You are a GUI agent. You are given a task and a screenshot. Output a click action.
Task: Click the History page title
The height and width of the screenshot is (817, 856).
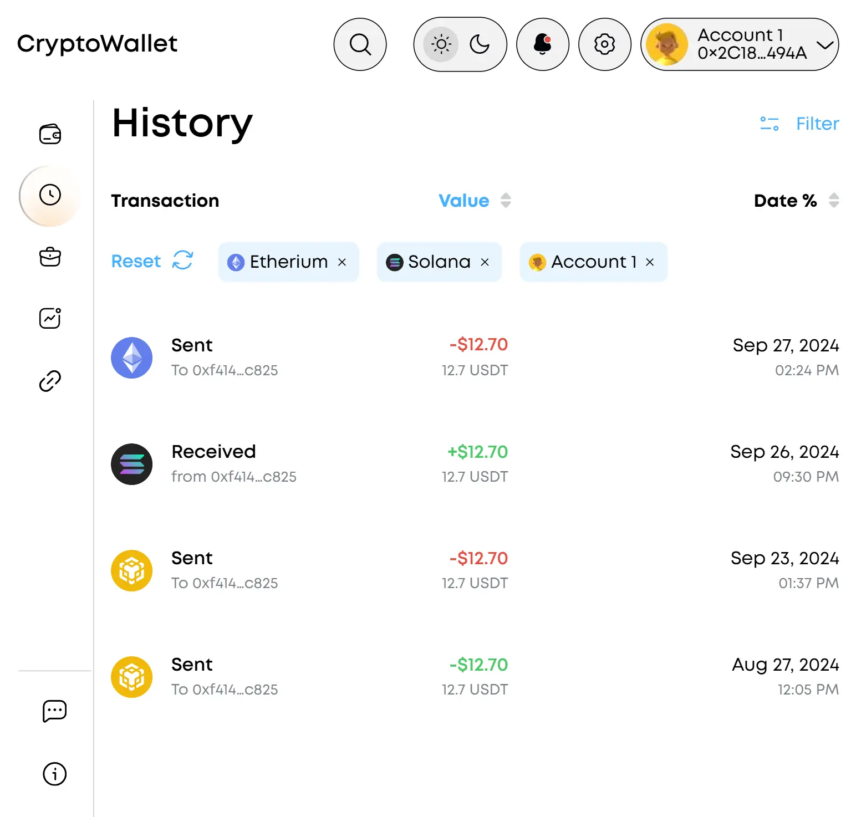(182, 123)
